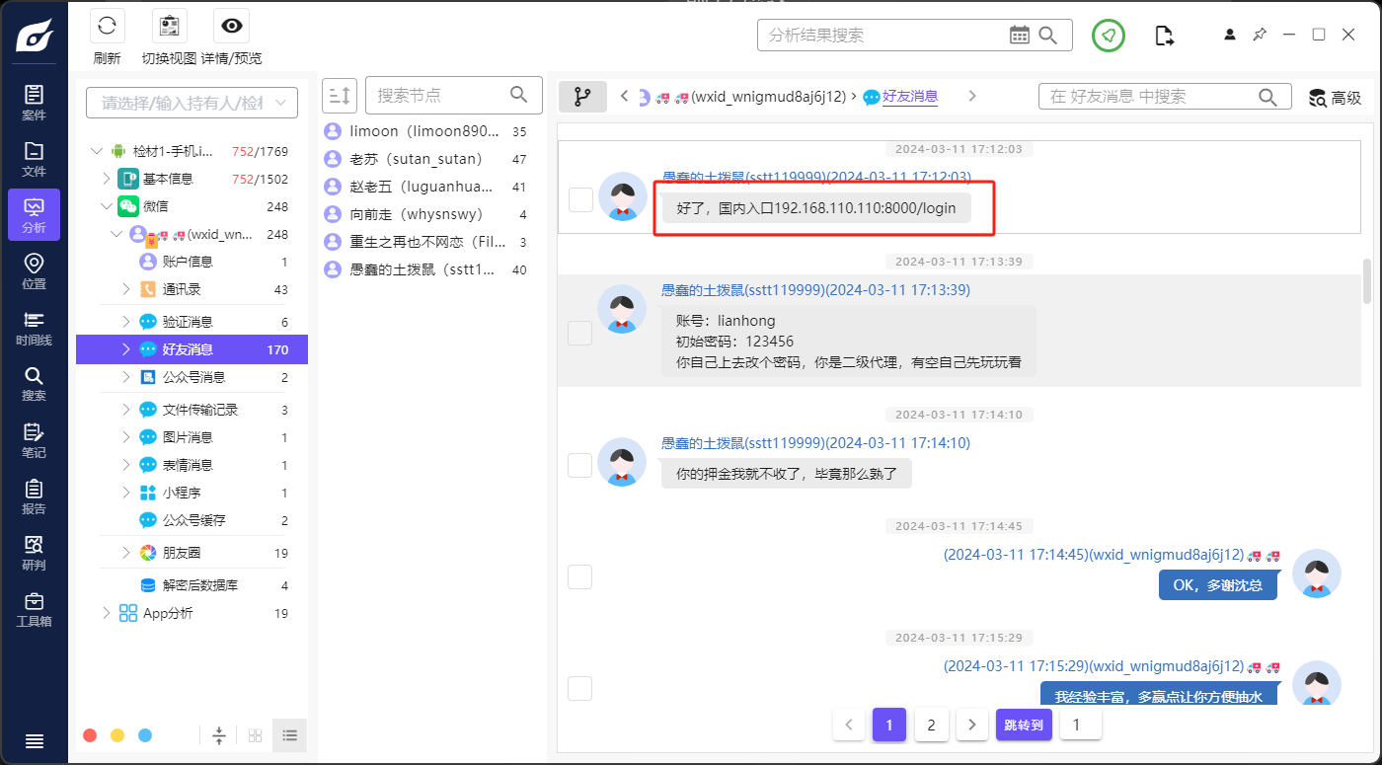
Task: Click the 跳转到 jump button
Action: pyautogui.click(x=1024, y=726)
